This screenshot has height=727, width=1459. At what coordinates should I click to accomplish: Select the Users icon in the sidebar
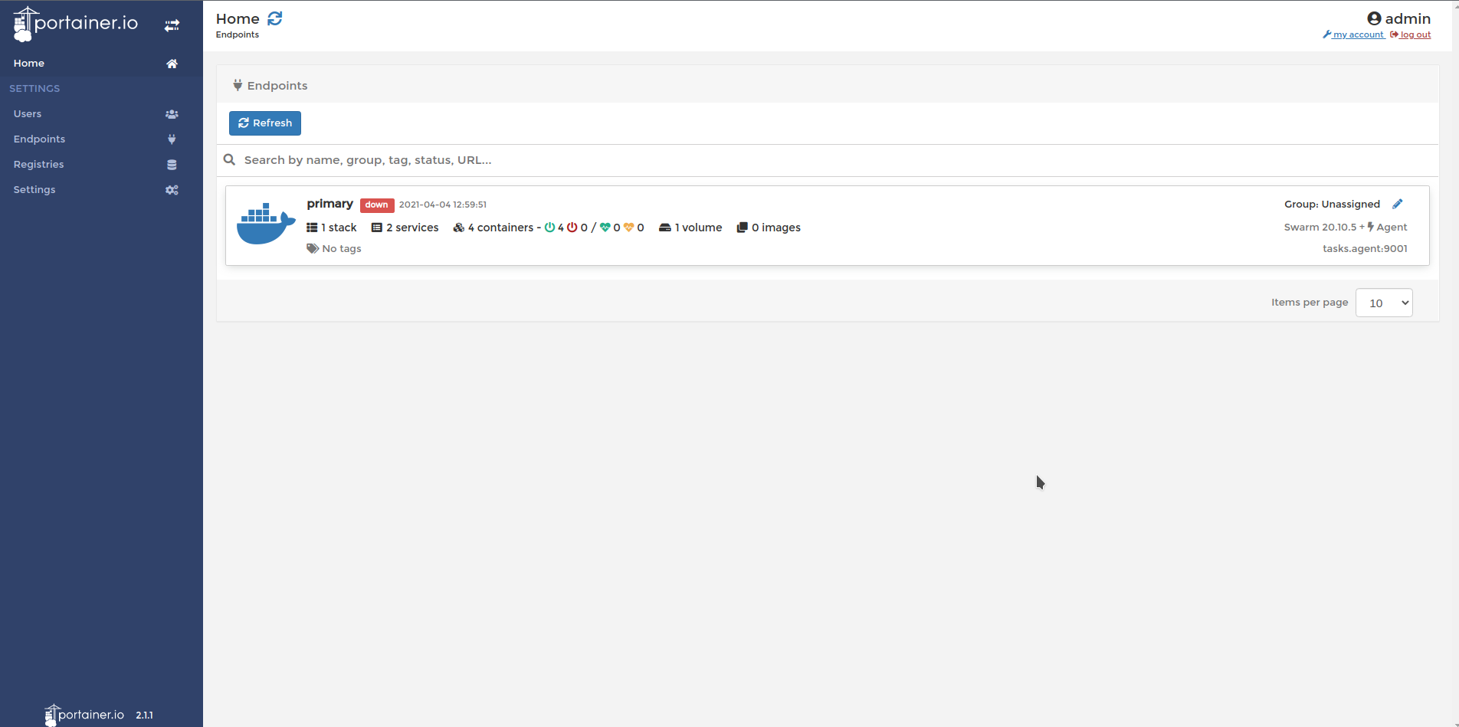[x=172, y=113]
